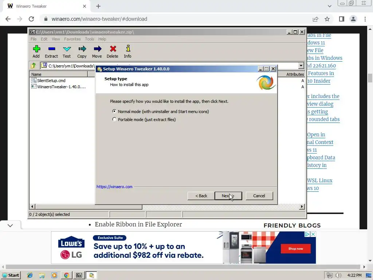Click Shop now in the Lowe's ad

click(296, 249)
